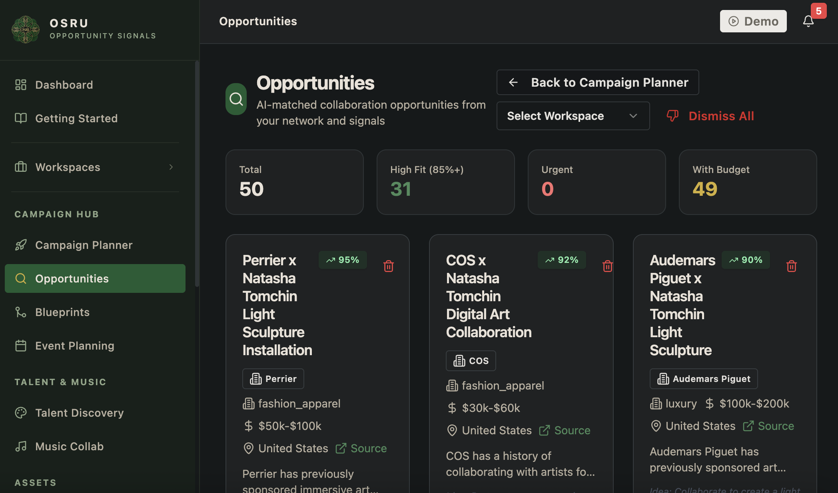Delete the Perrier opportunity with trash icon
The width and height of the screenshot is (838, 493).
[x=389, y=266]
